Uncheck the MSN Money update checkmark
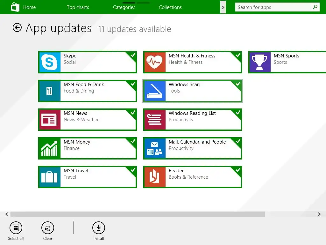The image size is (326, 245). coord(133,141)
